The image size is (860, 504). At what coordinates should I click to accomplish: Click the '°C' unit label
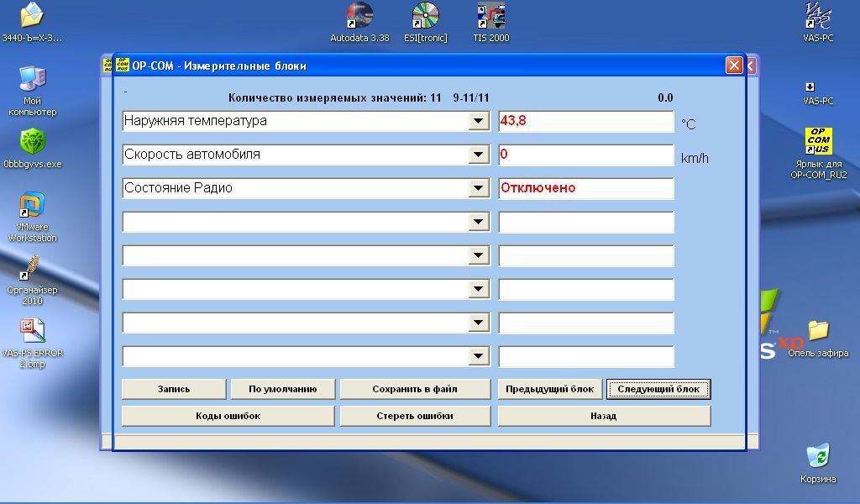689,124
